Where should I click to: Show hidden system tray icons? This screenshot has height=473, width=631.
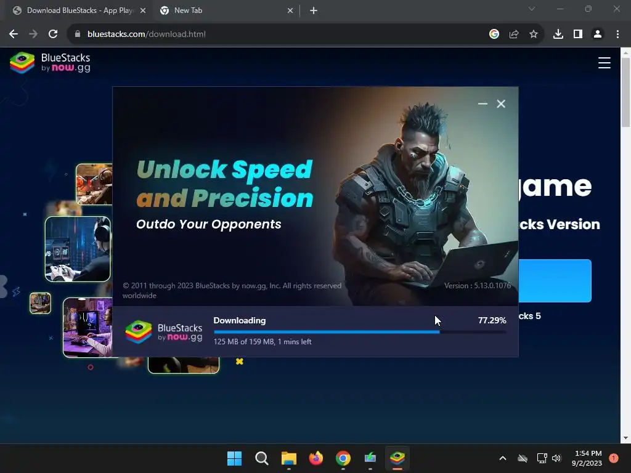coord(503,458)
